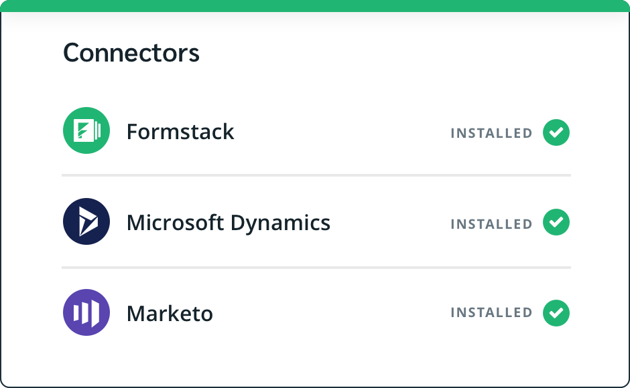Image resolution: width=630 pixels, height=388 pixels.
Task: Click the divider below the Formstack row
Action: tap(316, 175)
